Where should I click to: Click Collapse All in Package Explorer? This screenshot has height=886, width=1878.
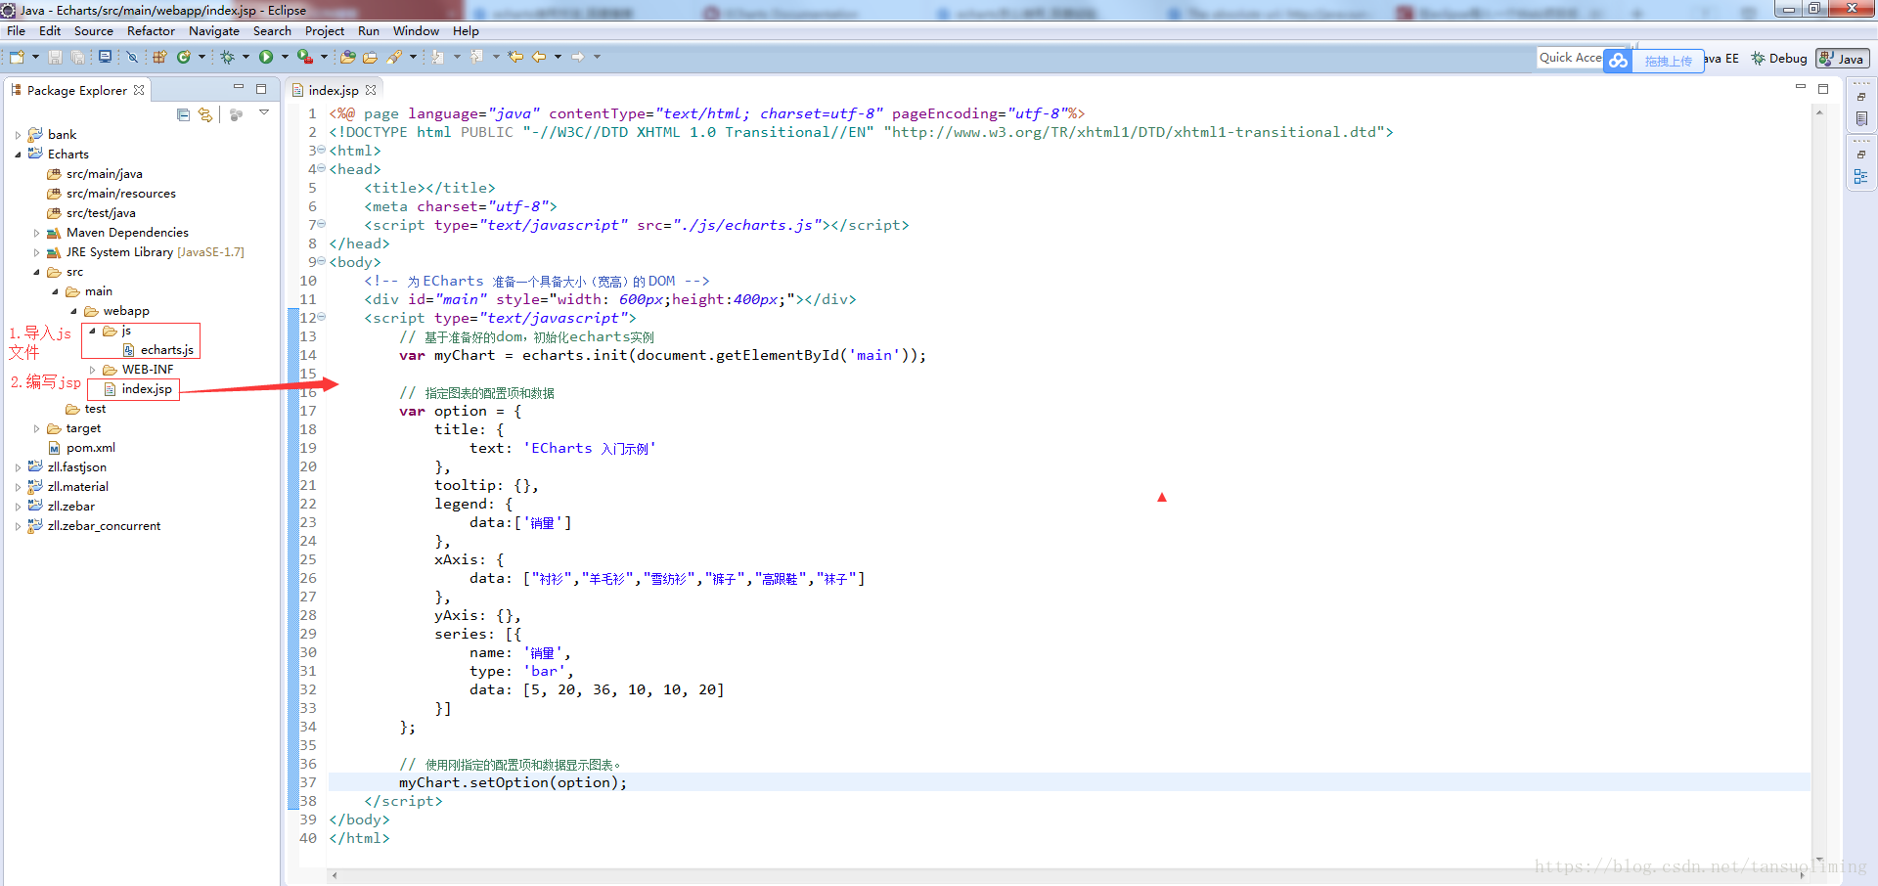[183, 114]
